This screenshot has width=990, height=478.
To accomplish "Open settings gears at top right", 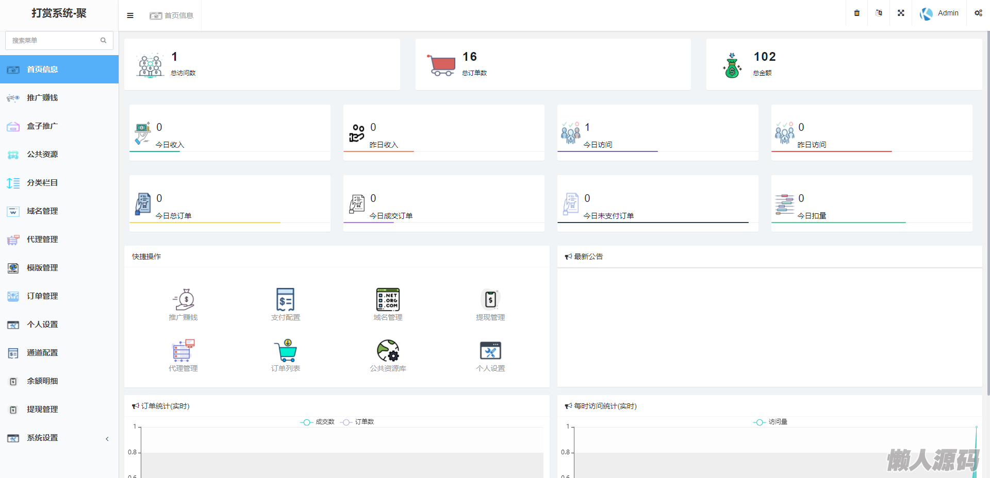I will click(978, 13).
